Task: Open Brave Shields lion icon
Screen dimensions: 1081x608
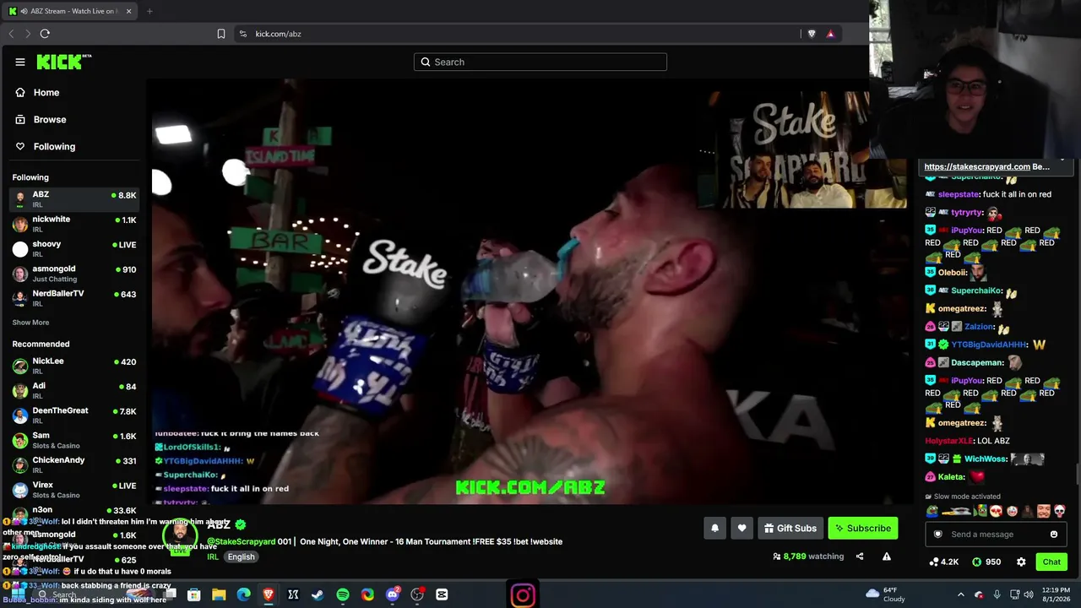Action: point(812,34)
